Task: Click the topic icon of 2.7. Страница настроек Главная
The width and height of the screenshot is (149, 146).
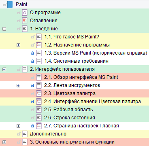Action: (x=39, y=126)
